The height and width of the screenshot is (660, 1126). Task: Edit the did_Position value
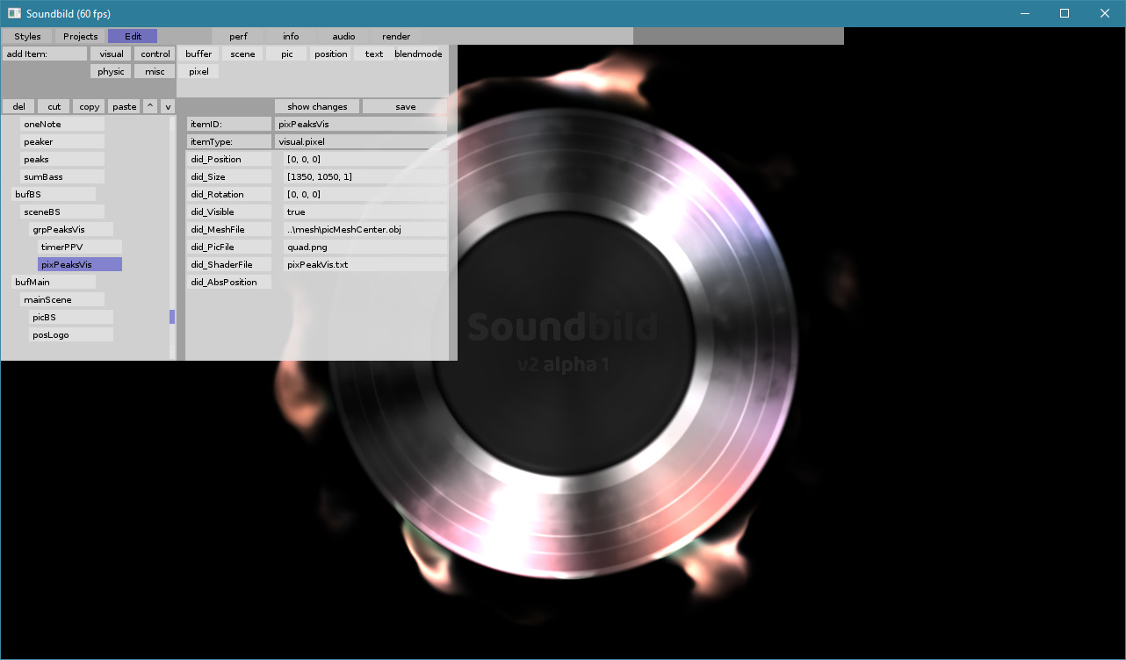click(365, 159)
